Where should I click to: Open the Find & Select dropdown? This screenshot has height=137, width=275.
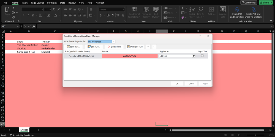click(x=200, y=13)
